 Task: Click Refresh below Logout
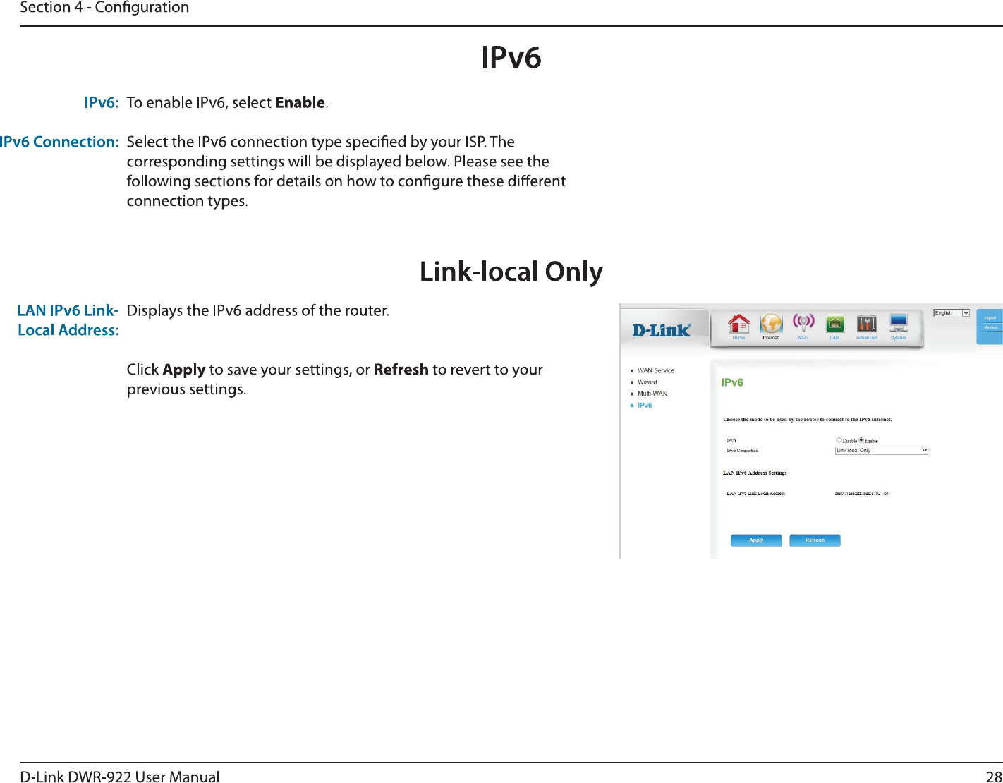click(x=990, y=327)
